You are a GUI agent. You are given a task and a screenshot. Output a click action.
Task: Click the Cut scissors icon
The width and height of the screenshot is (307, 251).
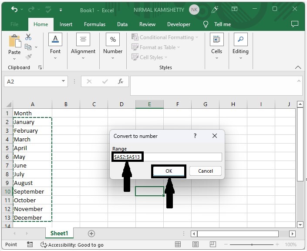[x=28, y=37]
